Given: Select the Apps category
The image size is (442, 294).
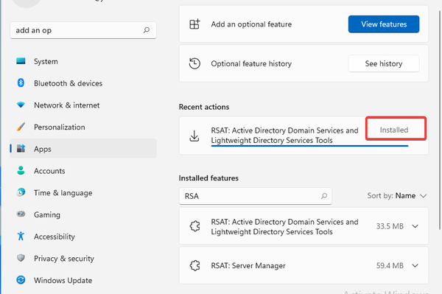Looking at the screenshot, I should (x=83, y=149).
